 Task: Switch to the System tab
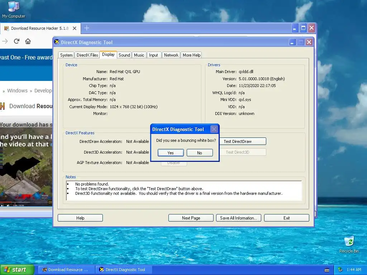(x=66, y=55)
